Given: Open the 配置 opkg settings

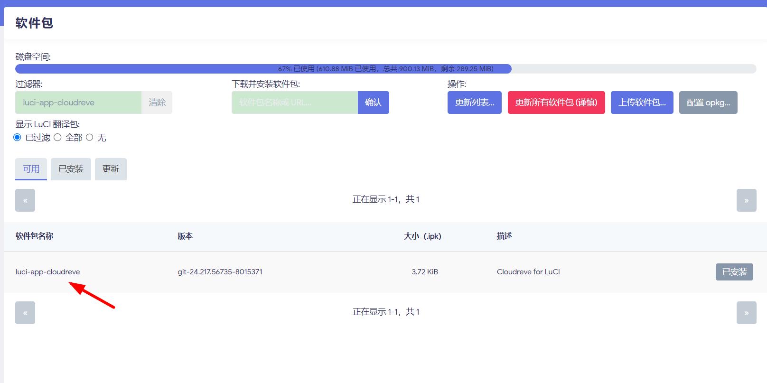Looking at the screenshot, I should click(x=708, y=103).
